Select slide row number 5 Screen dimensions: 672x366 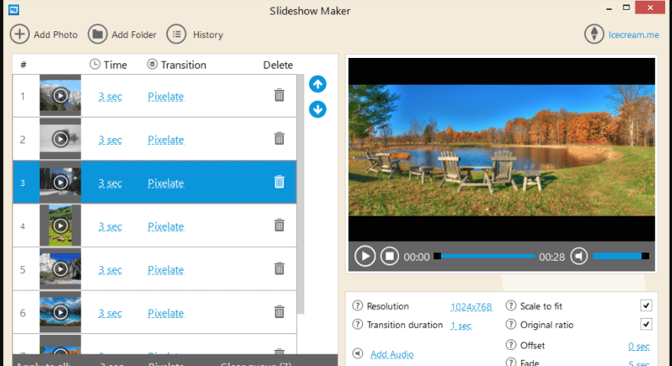[x=155, y=268]
